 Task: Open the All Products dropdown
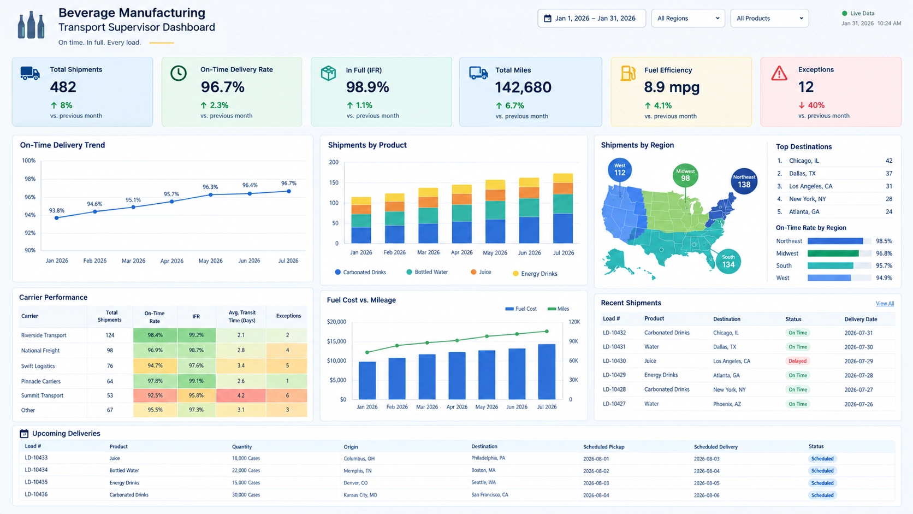pos(769,19)
